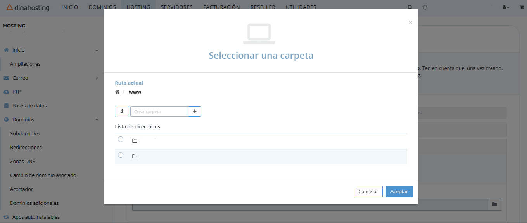The height and width of the screenshot is (223, 527).
Task: Click the notification bell icon
Action: pos(425,7)
